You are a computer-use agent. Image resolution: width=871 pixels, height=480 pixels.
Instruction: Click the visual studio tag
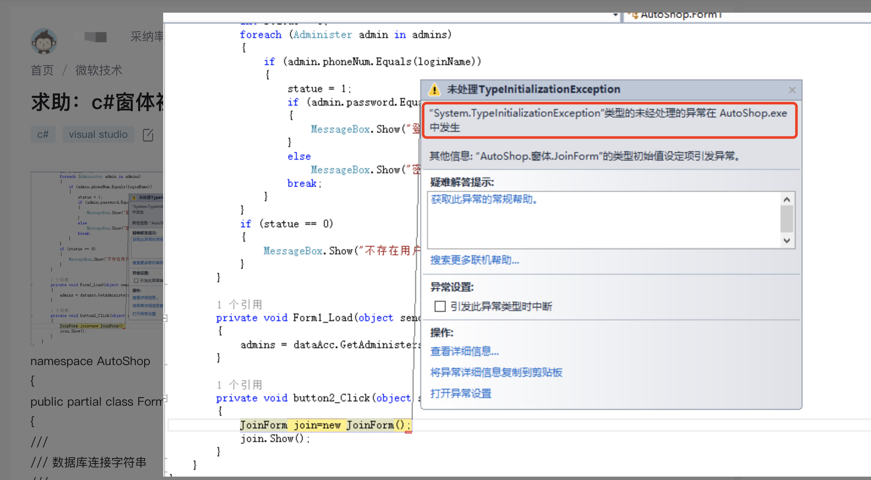98,134
